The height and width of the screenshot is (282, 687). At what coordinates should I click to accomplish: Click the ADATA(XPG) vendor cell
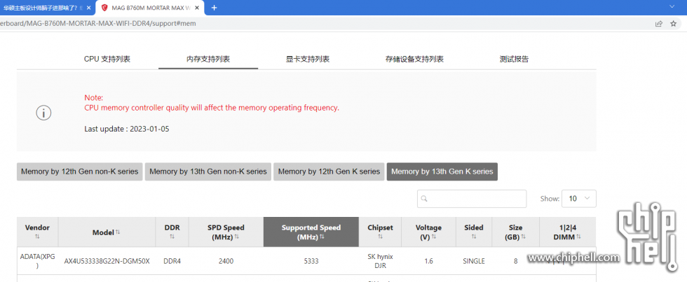(x=37, y=261)
